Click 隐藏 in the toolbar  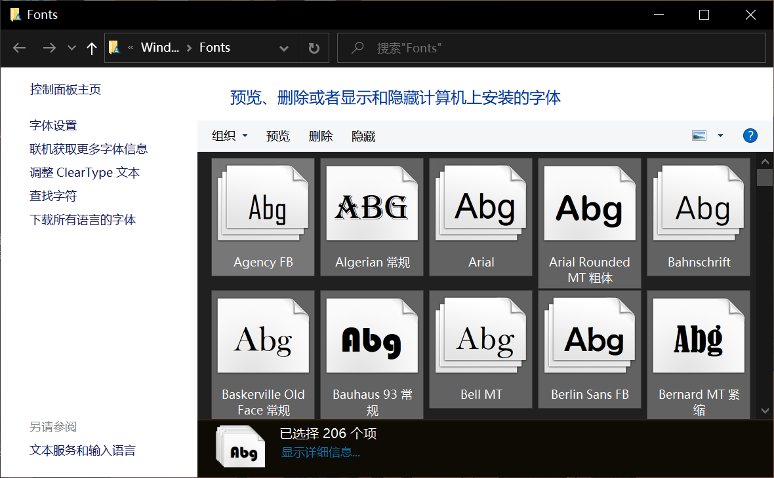pos(363,136)
